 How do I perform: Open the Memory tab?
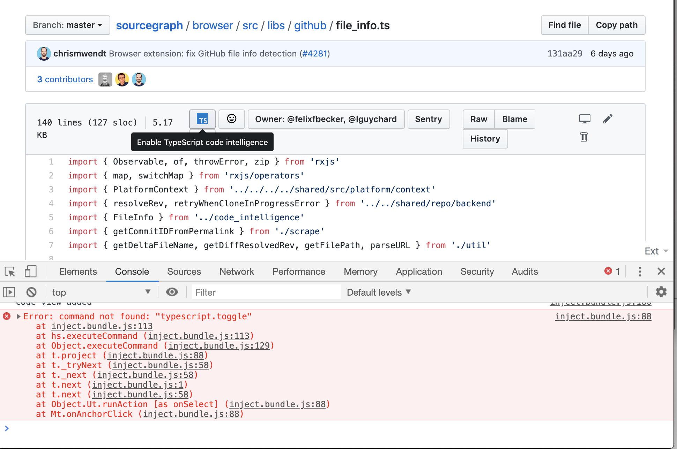pos(360,272)
